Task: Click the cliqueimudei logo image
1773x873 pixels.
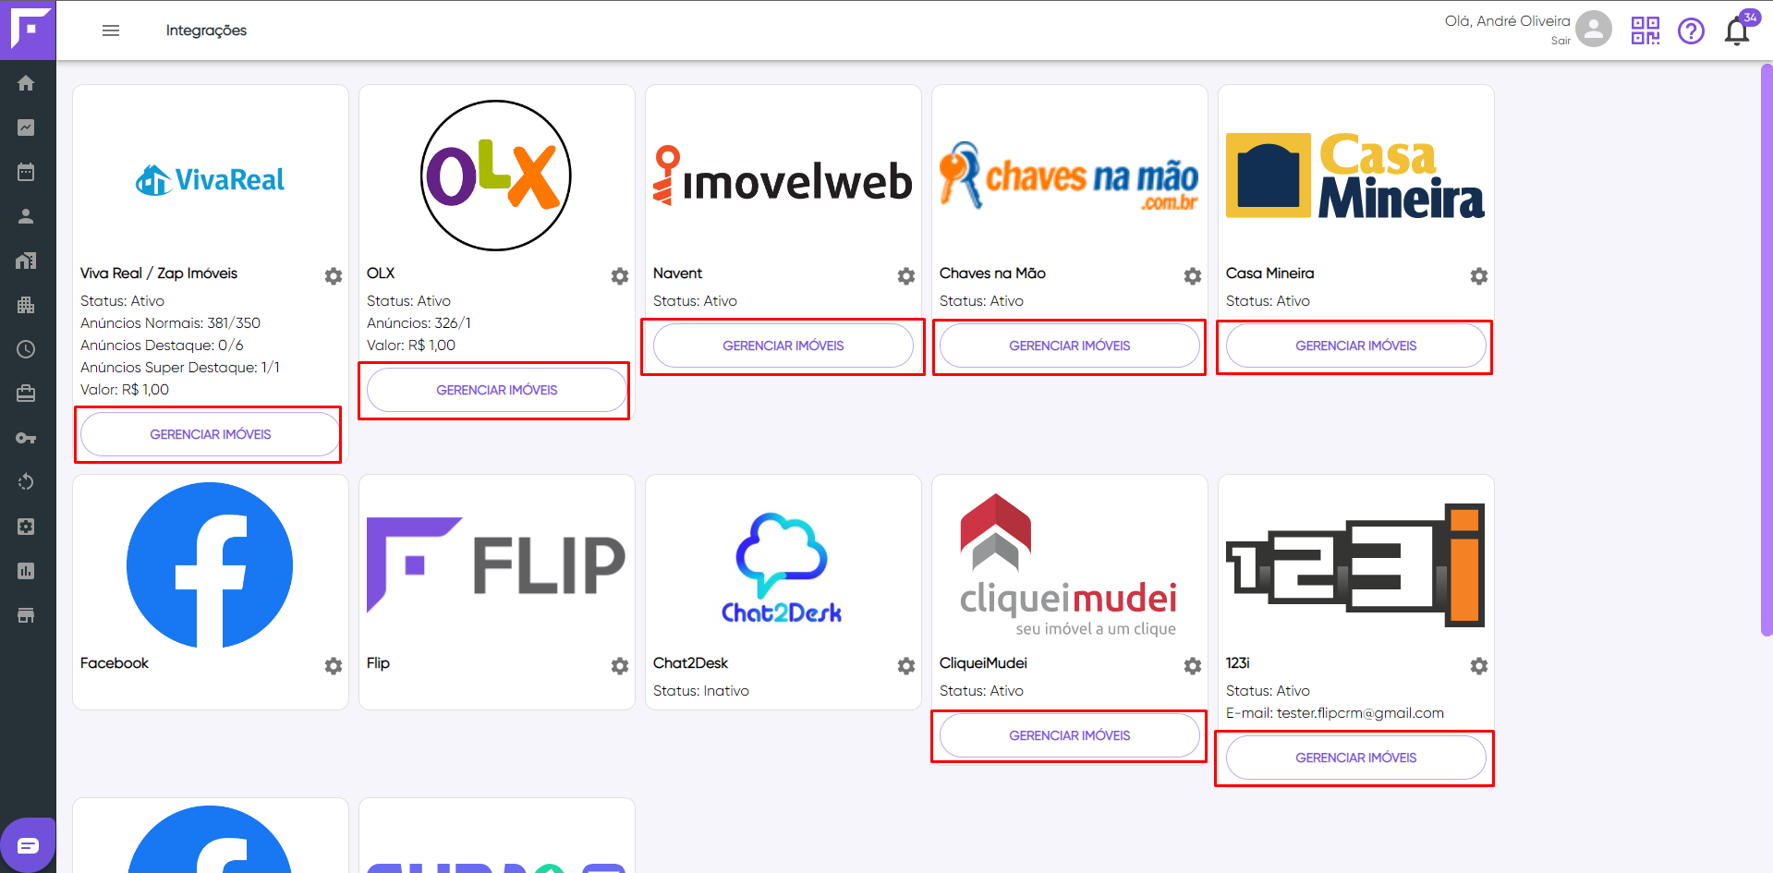Action: (1069, 565)
